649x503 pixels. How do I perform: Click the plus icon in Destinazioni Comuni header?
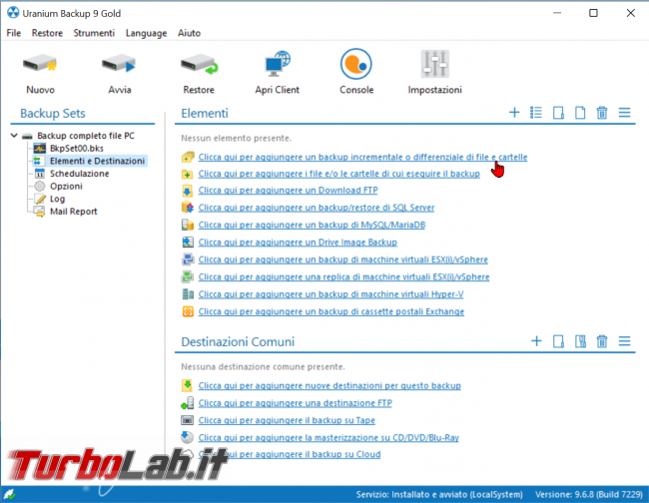pyautogui.click(x=536, y=341)
